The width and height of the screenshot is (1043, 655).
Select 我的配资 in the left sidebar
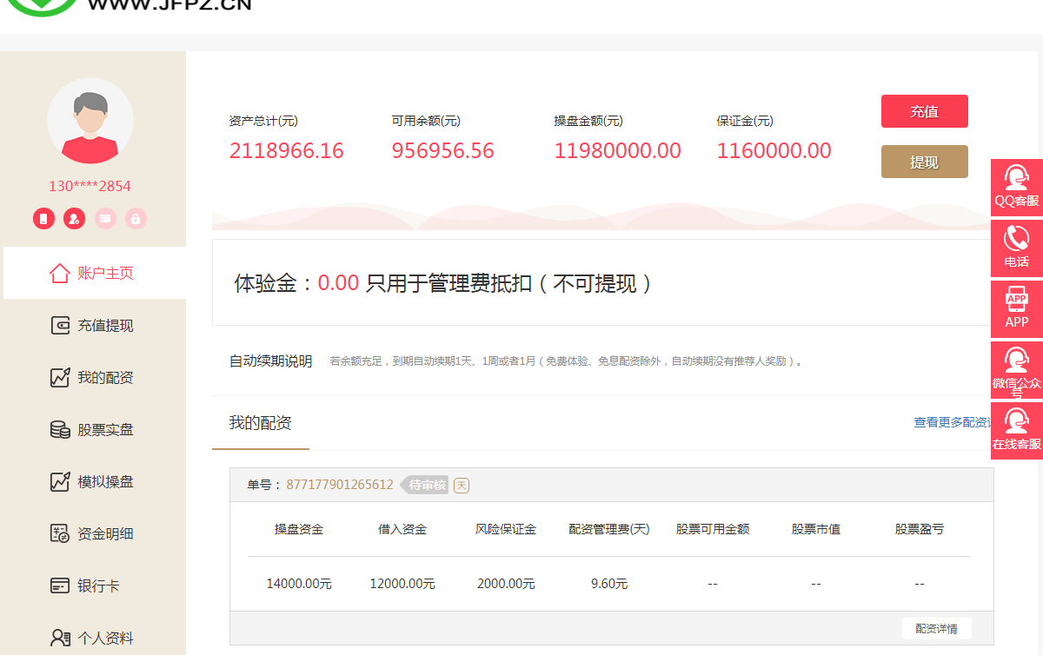point(94,378)
